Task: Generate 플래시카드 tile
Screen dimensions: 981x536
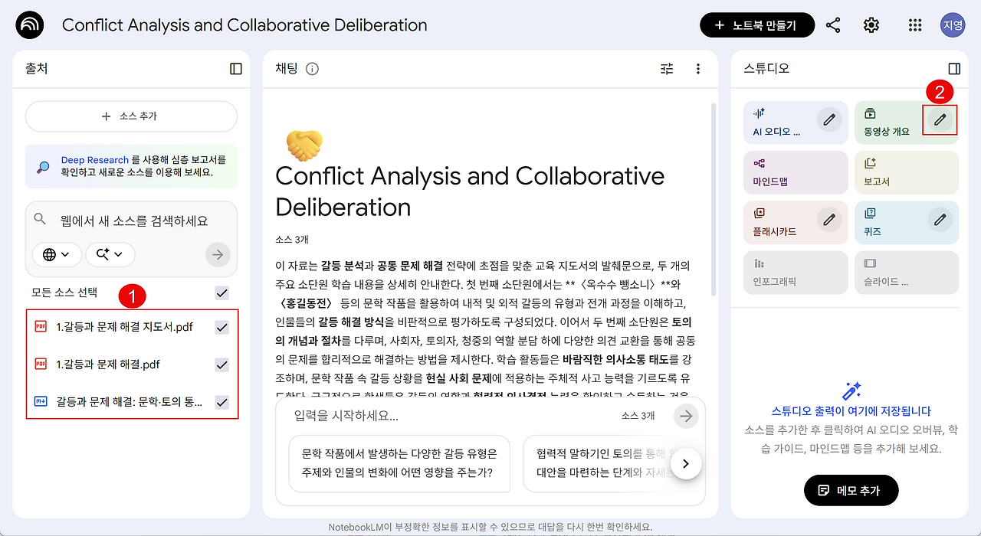Action: pyautogui.click(x=796, y=222)
